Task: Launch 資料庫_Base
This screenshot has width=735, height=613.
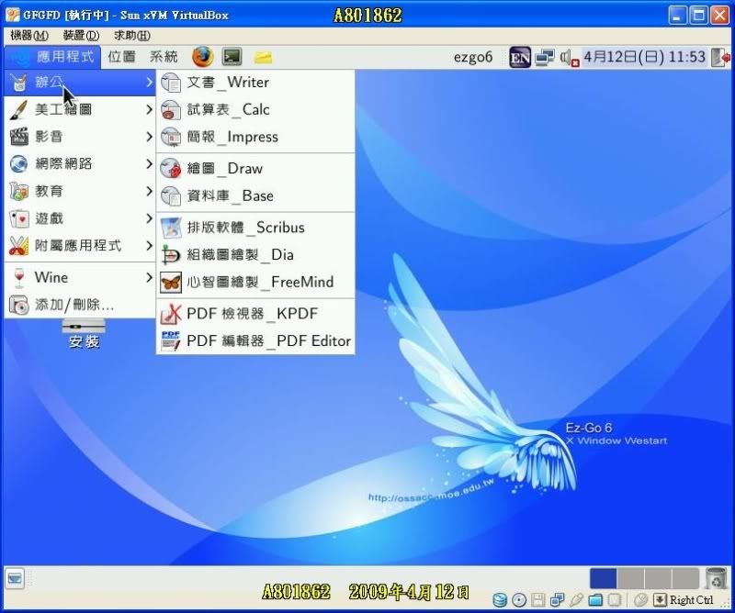Action: 255,195
